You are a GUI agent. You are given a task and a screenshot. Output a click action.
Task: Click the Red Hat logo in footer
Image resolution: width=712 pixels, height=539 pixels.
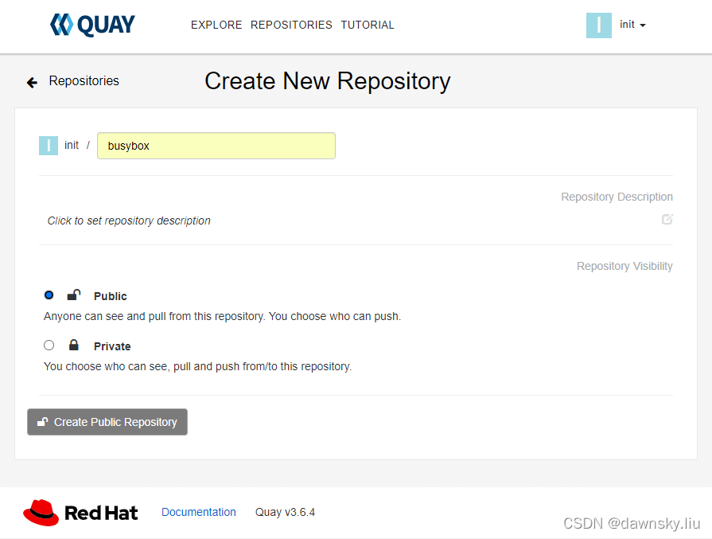pyautogui.click(x=80, y=513)
